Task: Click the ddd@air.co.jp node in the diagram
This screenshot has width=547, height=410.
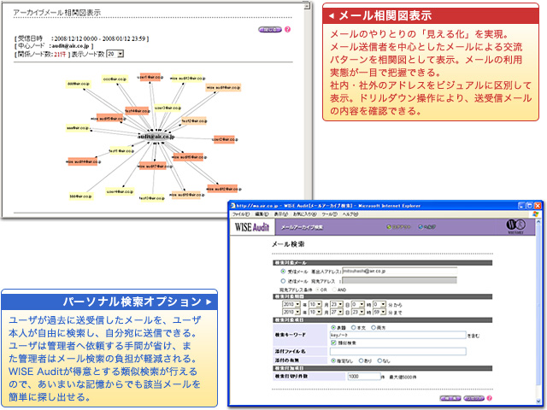Action: [79, 84]
